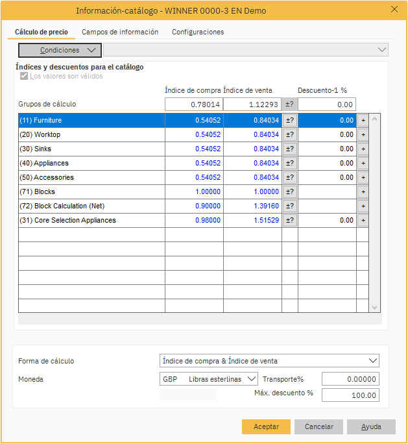Viewport: 408px width, 444px height.
Task: Click the Worktop row 0.54052 cell
Action: coord(194,135)
